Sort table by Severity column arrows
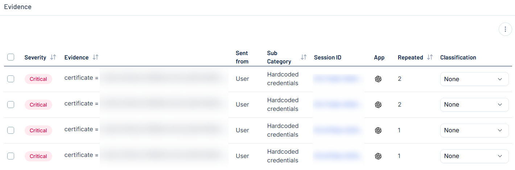 (x=53, y=57)
